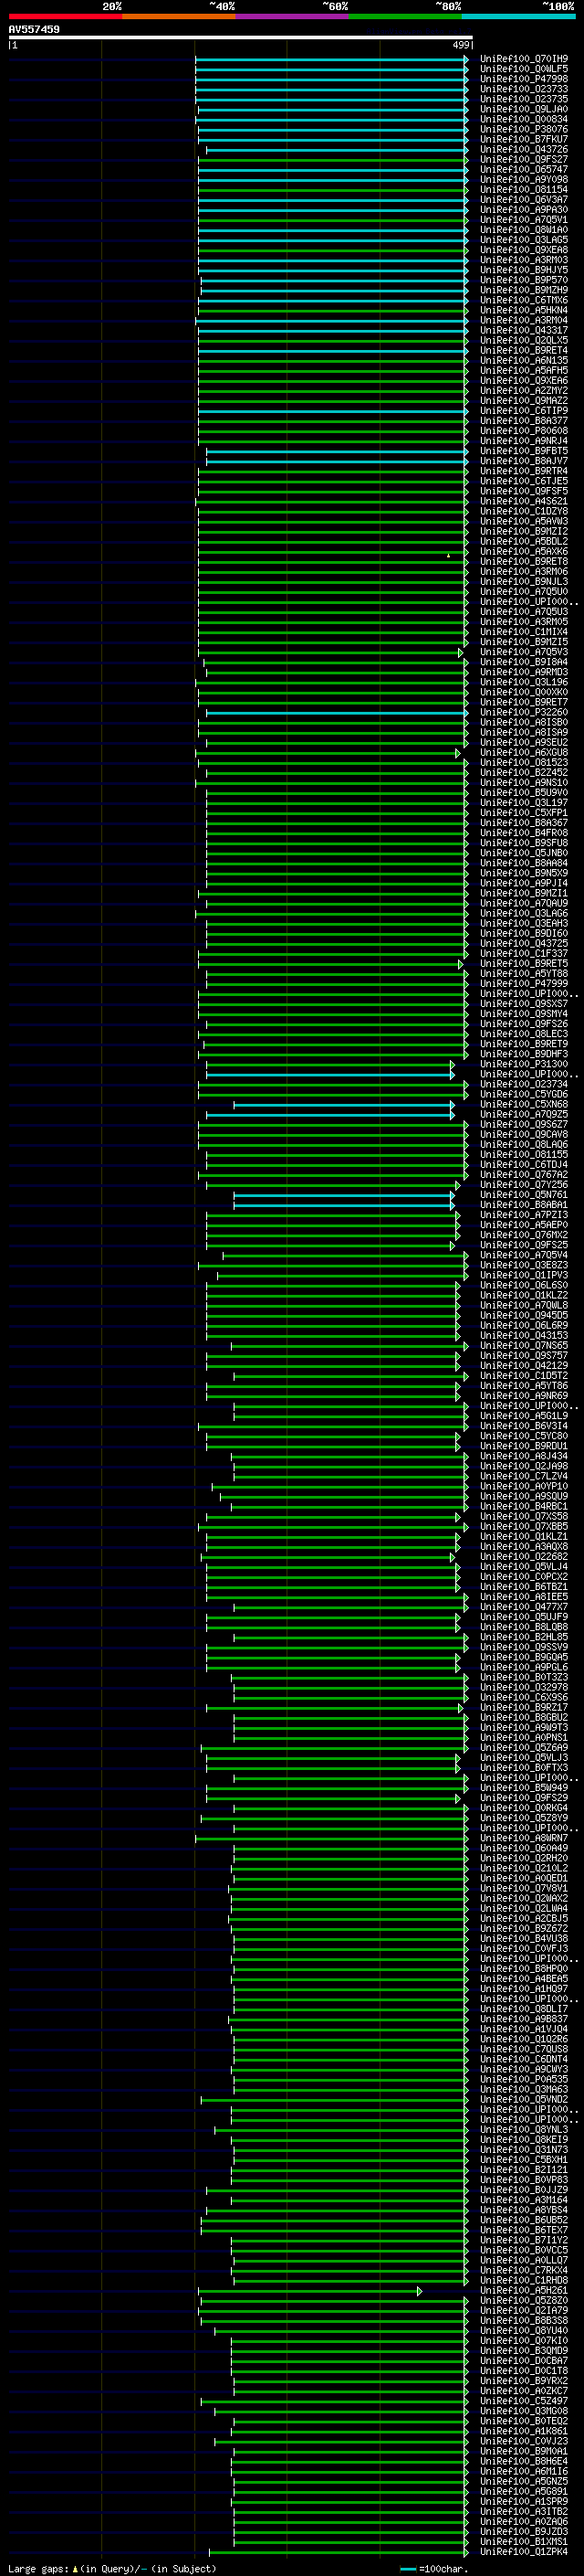Click hit UniRef100_Q00834

point(524,119)
